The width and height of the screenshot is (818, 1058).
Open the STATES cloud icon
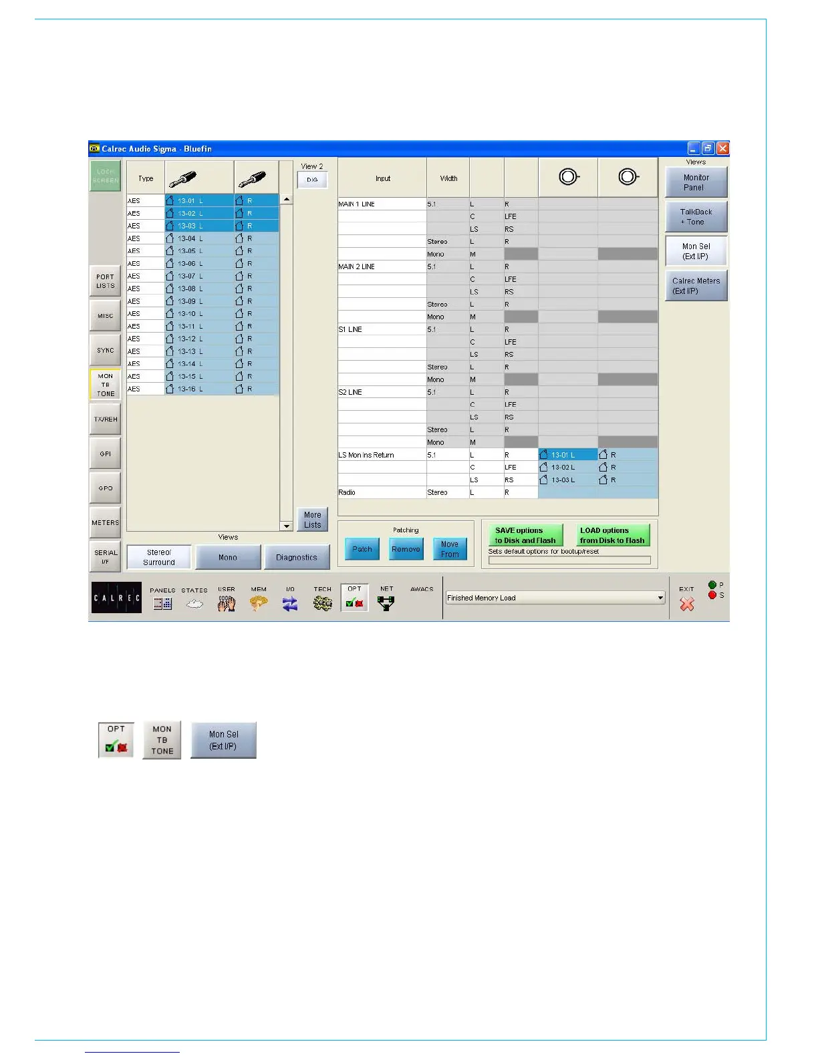[194, 599]
